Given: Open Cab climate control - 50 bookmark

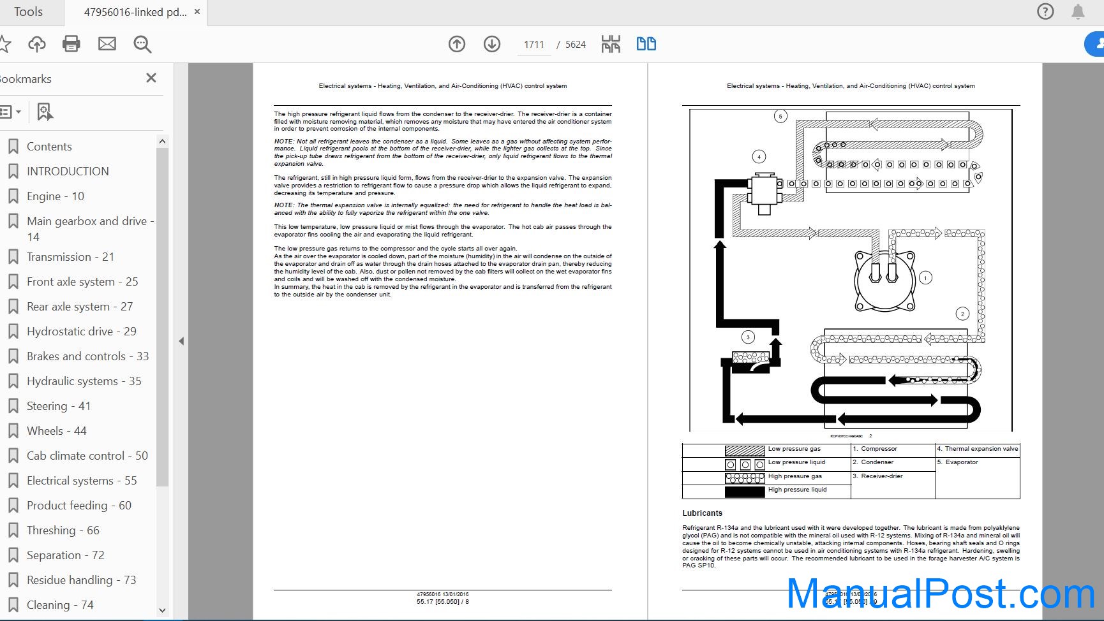Looking at the screenshot, I should 87,456.
